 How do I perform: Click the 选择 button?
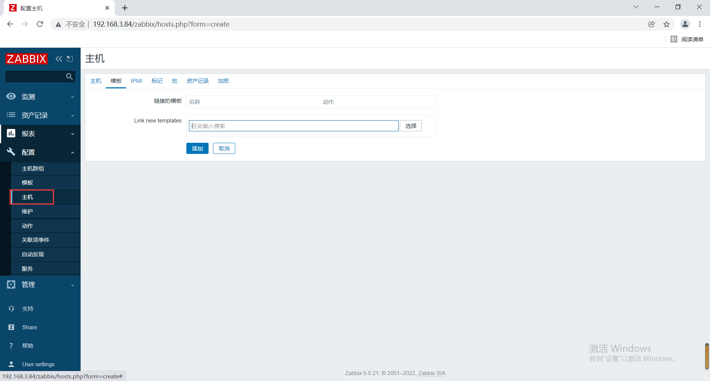click(x=411, y=126)
